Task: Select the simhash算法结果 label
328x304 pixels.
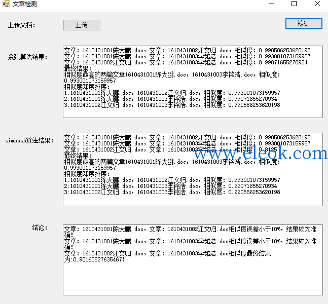Action: coord(29,140)
